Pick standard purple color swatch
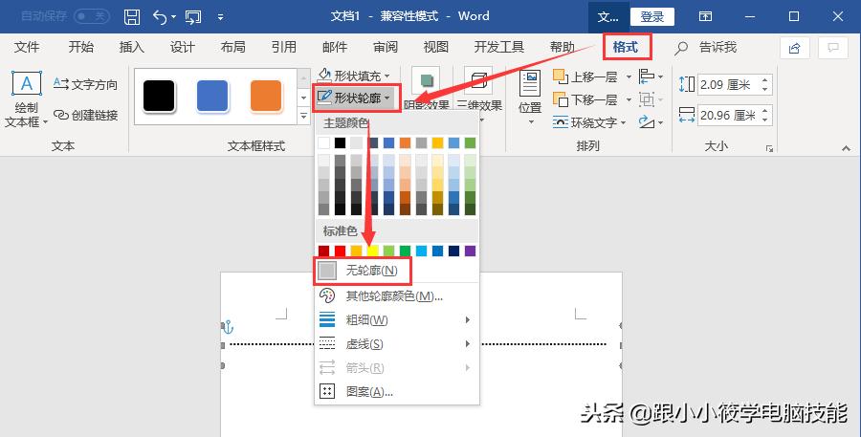This screenshot has width=861, height=437. coord(470,251)
